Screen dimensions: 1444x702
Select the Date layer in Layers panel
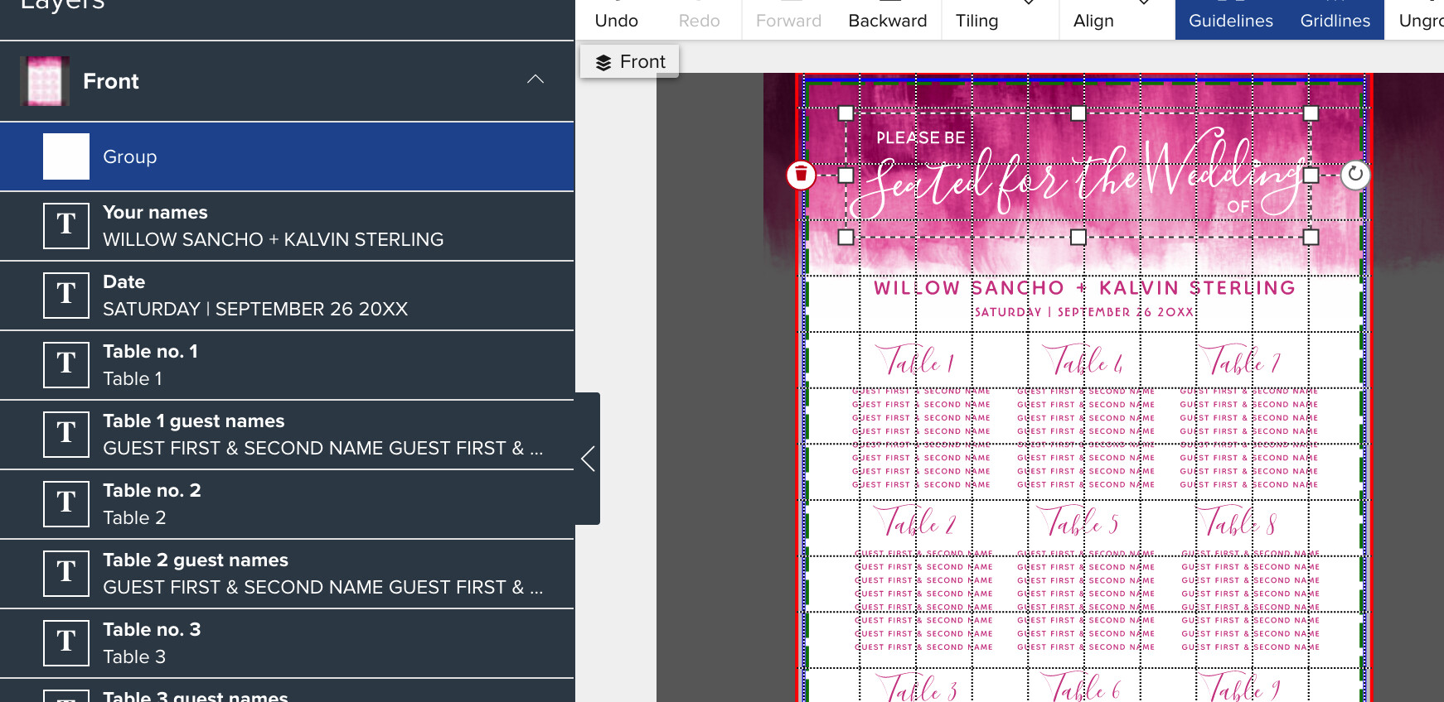(x=287, y=296)
